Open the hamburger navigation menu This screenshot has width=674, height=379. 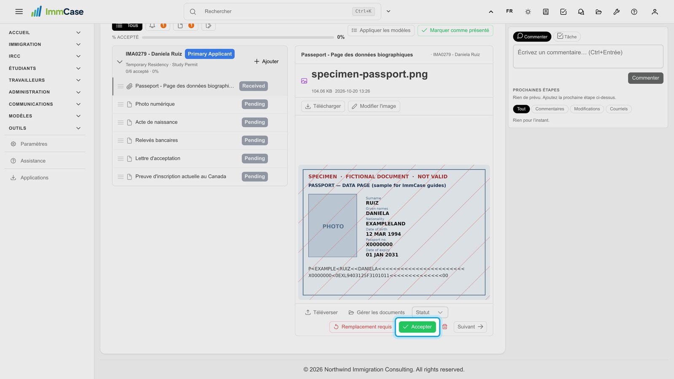tap(19, 11)
